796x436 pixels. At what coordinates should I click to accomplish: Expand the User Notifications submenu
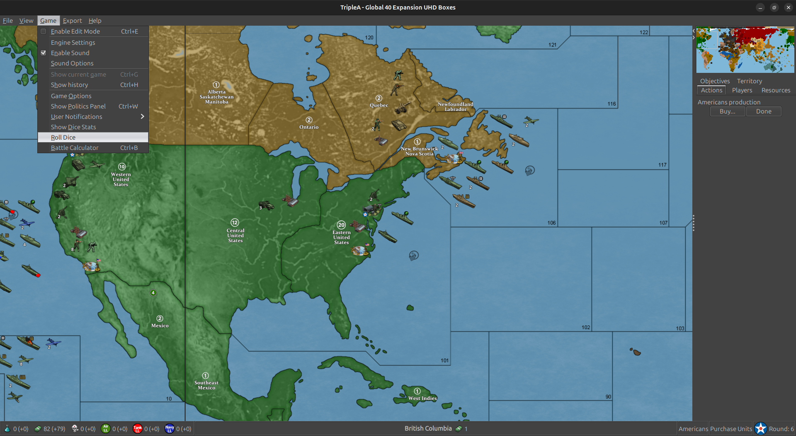(x=76, y=116)
